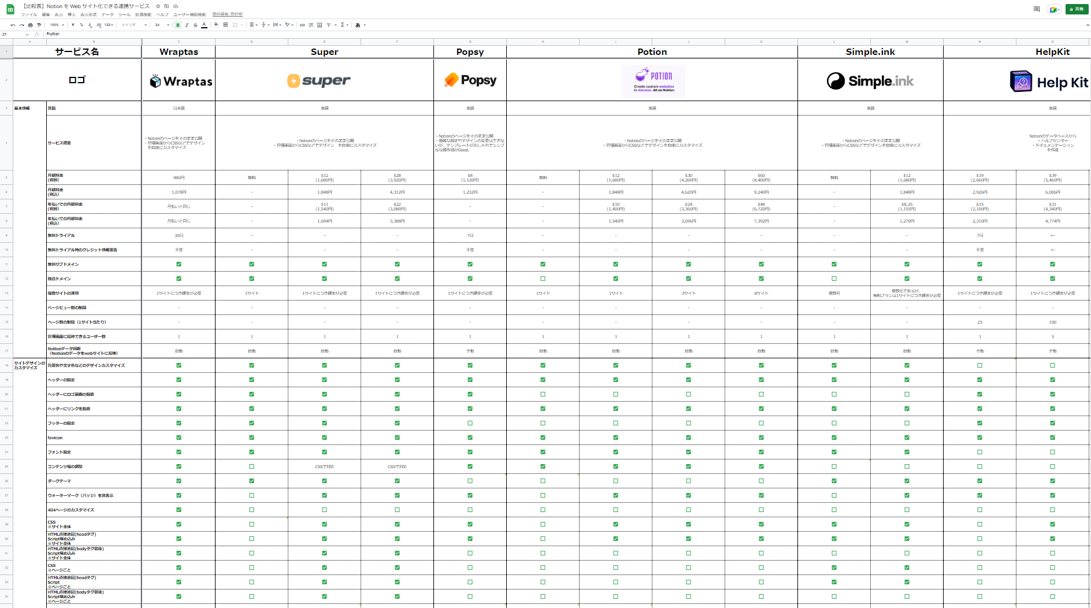
Task: Open the horizontal align dropdown
Action: pos(253,25)
